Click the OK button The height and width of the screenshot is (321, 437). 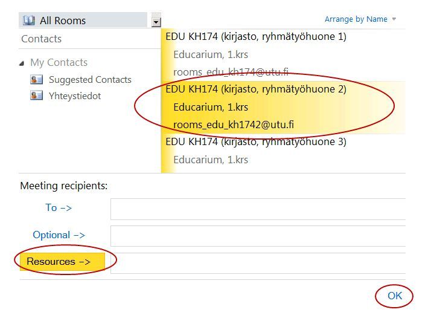click(x=394, y=296)
